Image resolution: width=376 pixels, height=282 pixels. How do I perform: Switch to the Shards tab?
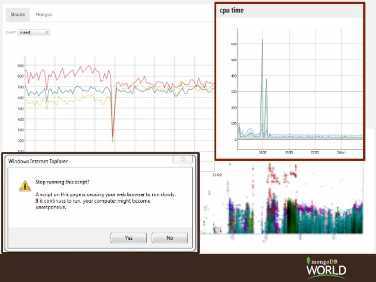(x=18, y=14)
